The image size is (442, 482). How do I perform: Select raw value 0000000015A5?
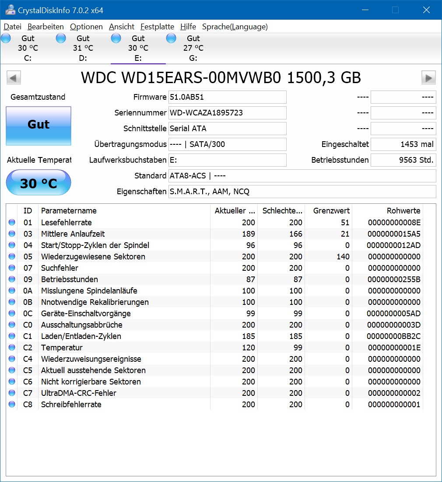click(394, 234)
